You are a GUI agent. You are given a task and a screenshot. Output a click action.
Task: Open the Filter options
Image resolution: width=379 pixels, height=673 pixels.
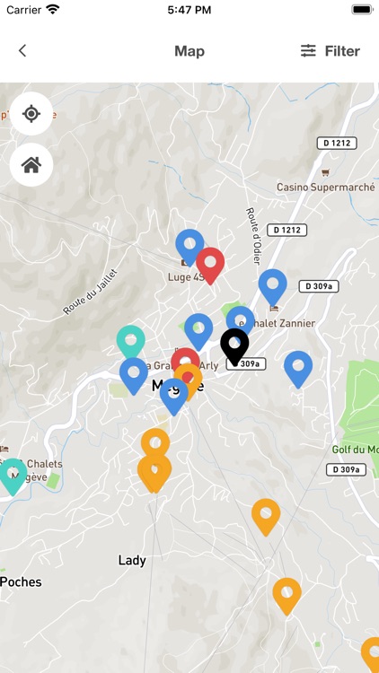pyautogui.click(x=330, y=50)
